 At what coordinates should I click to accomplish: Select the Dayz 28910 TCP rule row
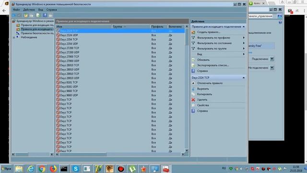[x=120, y=65]
